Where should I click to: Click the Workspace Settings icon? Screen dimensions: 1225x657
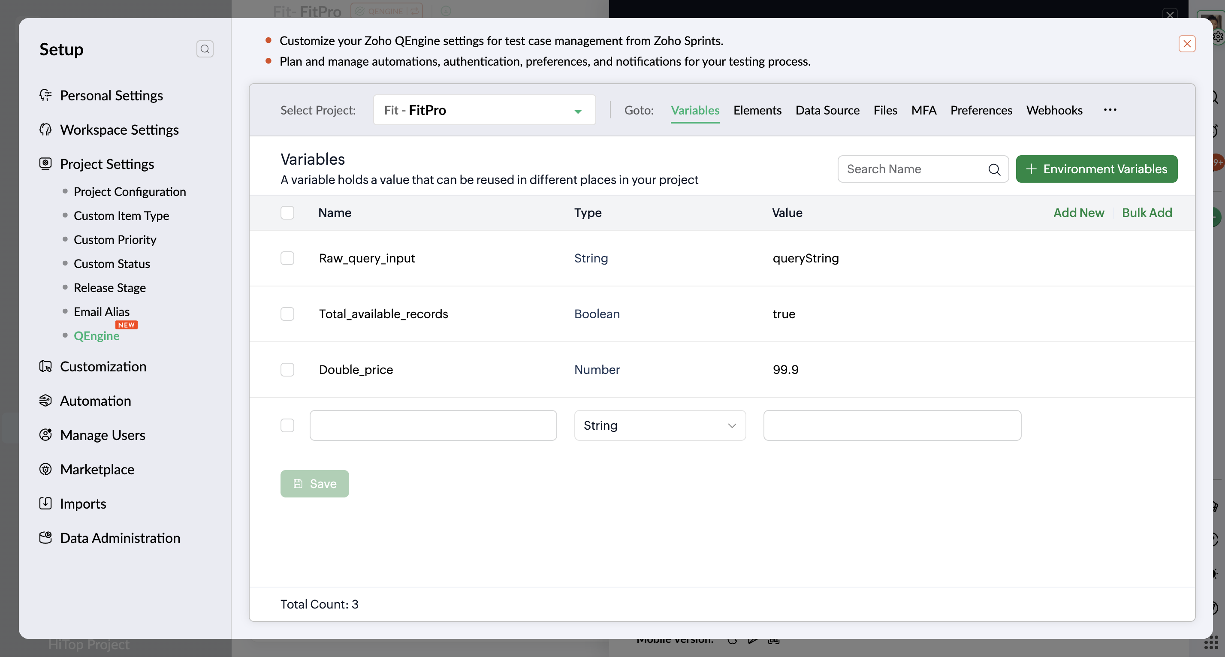[x=45, y=130]
